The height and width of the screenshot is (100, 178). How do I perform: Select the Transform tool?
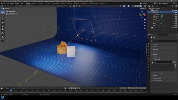pos(3,29)
